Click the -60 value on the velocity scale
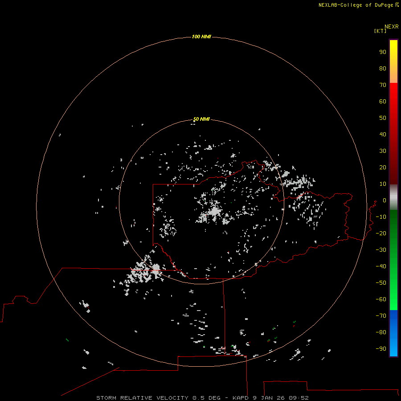The width and height of the screenshot is (401, 401). [x=381, y=299]
